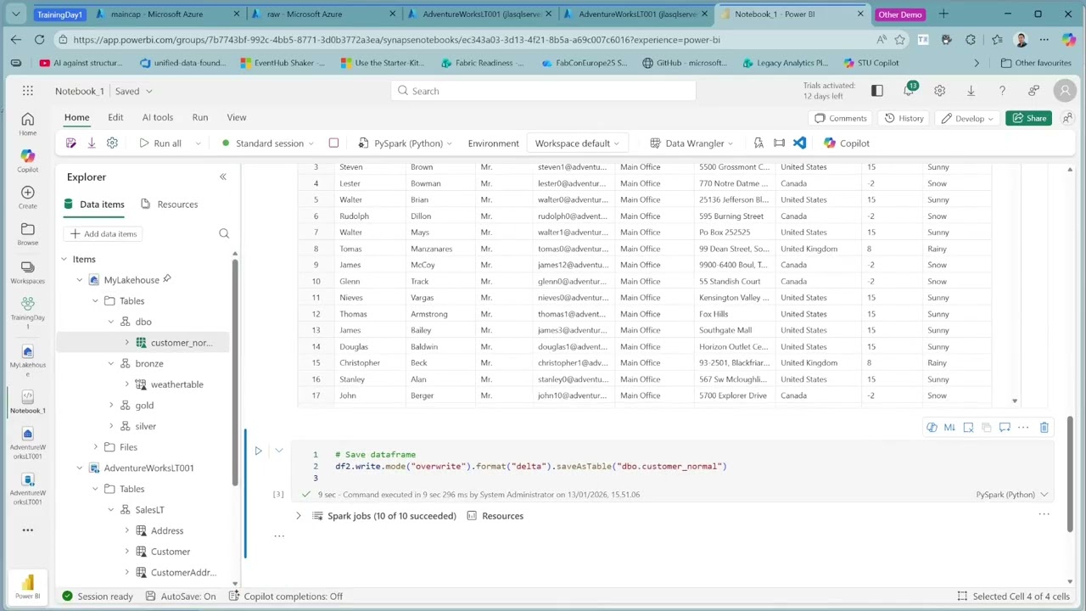This screenshot has width=1086, height=611.
Task: Collapse MyLakehouse tree node
Action: coord(80,280)
